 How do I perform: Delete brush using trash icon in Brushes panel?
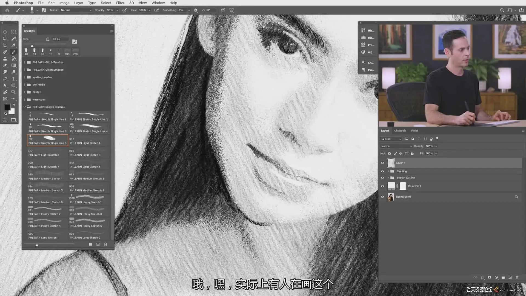(105, 244)
